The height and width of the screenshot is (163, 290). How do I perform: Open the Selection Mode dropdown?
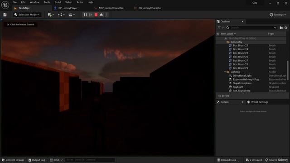pyautogui.click(x=27, y=14)
